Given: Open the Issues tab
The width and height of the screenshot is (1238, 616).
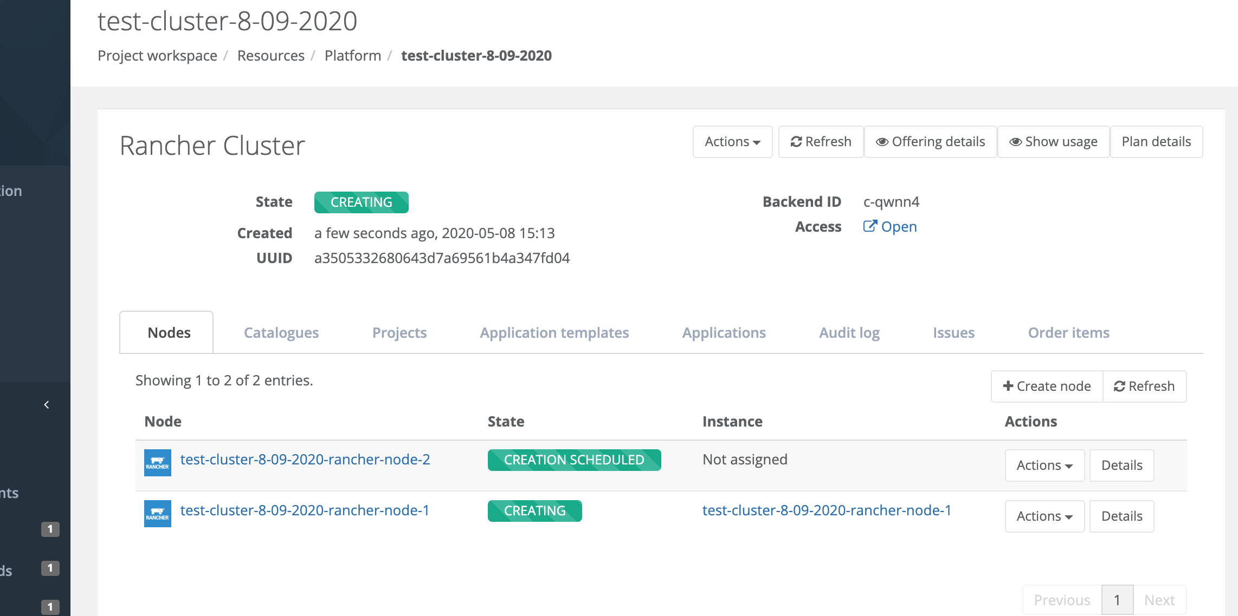Looking at the screenshot, I should tap(953, 332).
